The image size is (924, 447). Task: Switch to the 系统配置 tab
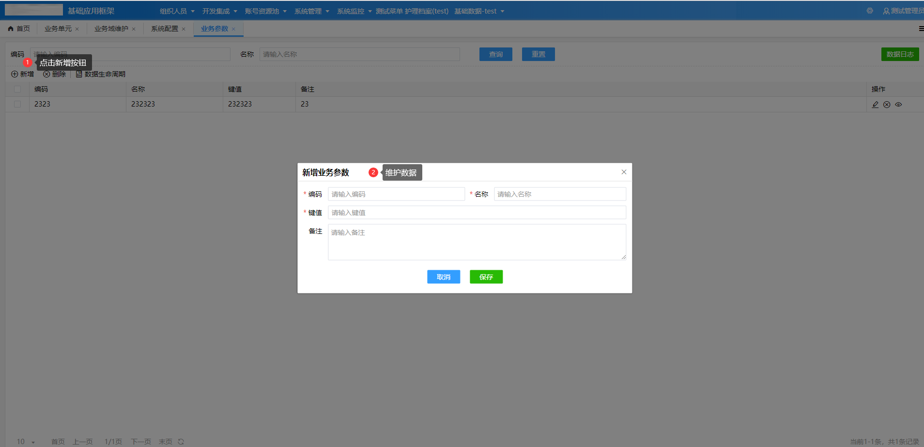[164, 29]
